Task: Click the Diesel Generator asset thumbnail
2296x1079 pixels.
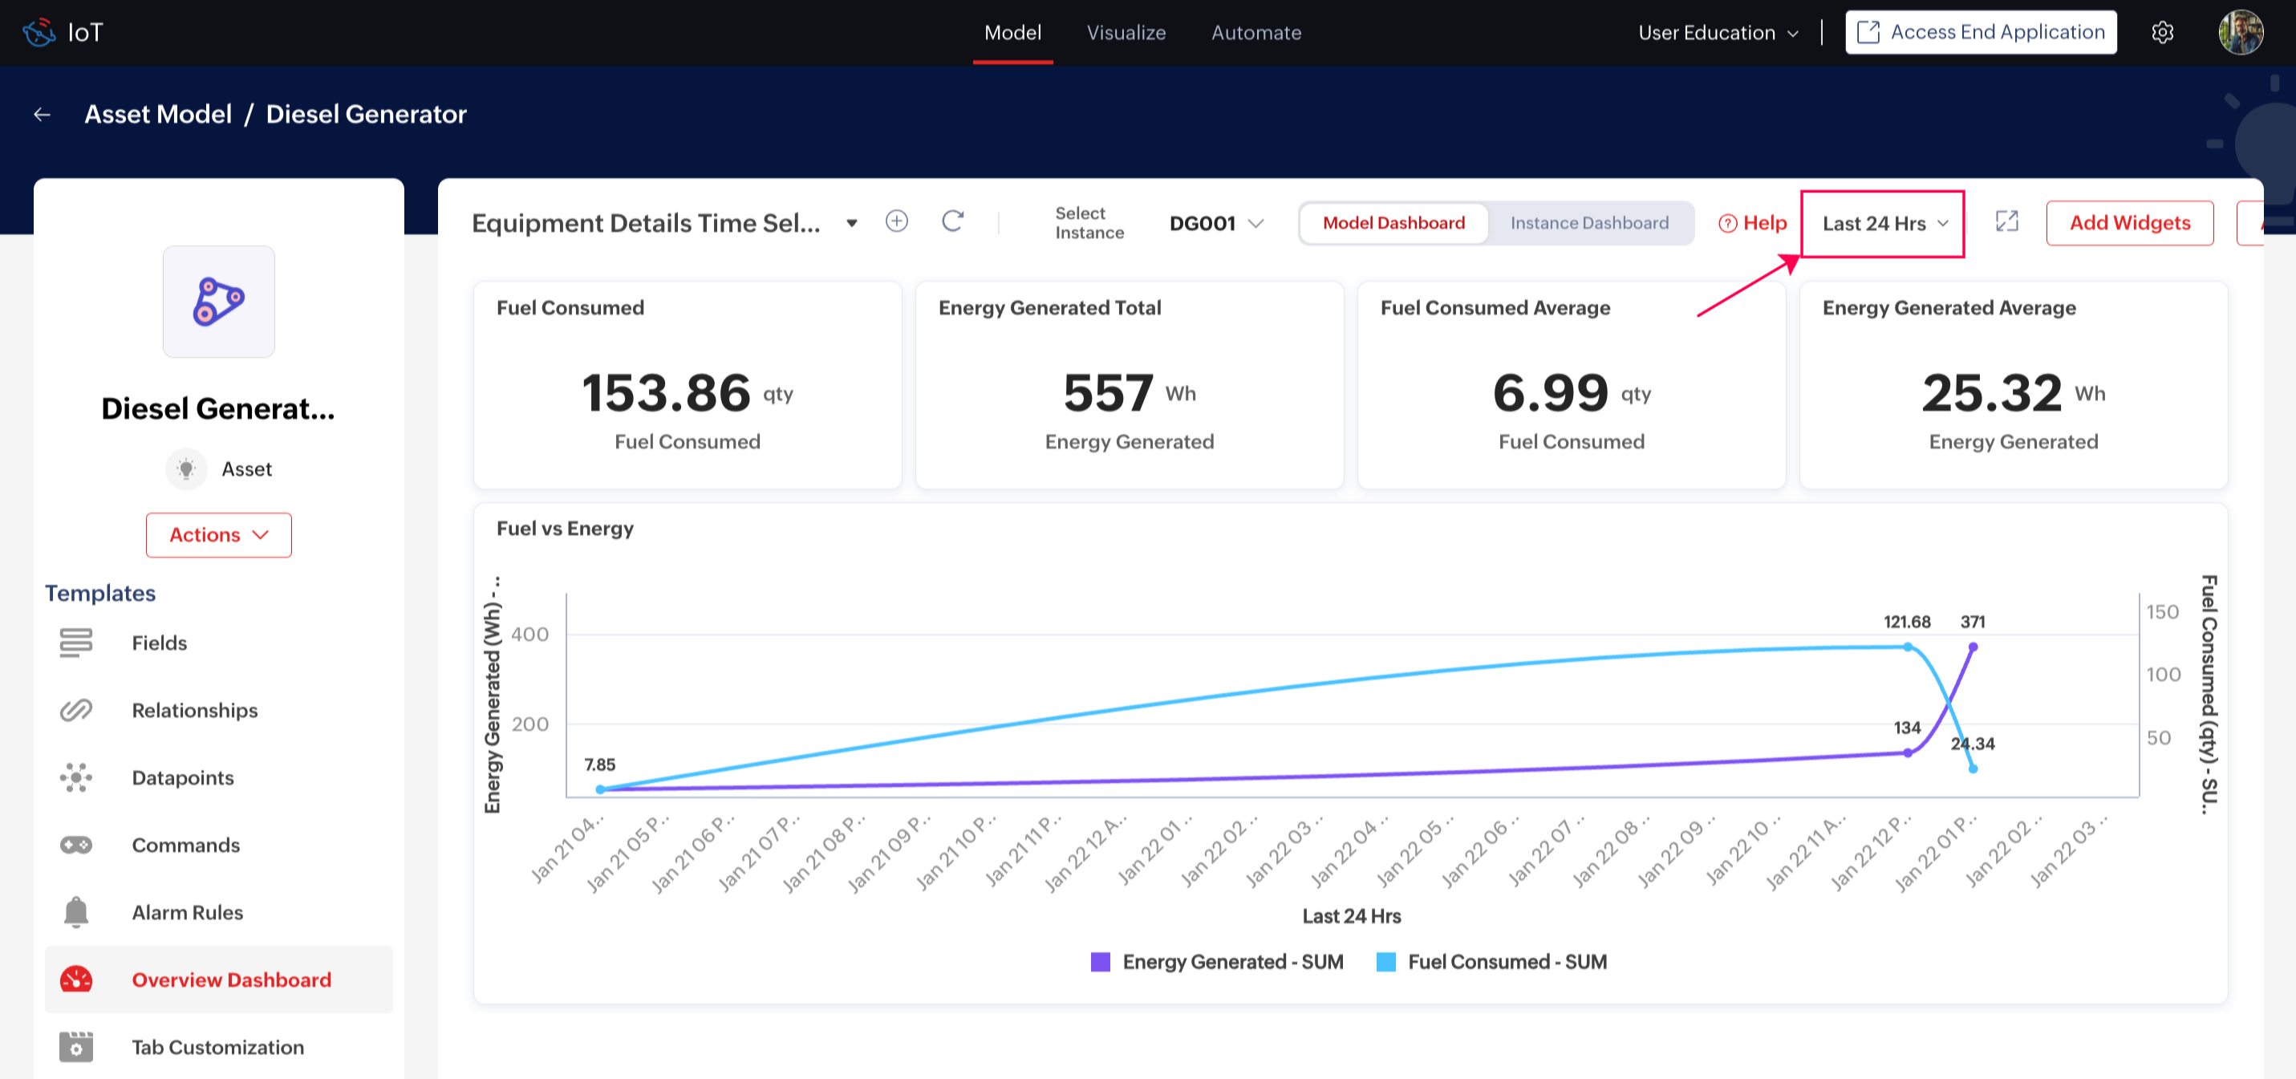Action: pyautogui.click(x=218, y=301)
